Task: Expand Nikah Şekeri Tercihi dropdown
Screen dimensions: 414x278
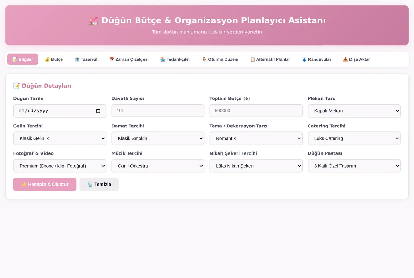Action: tap(256, 166)
